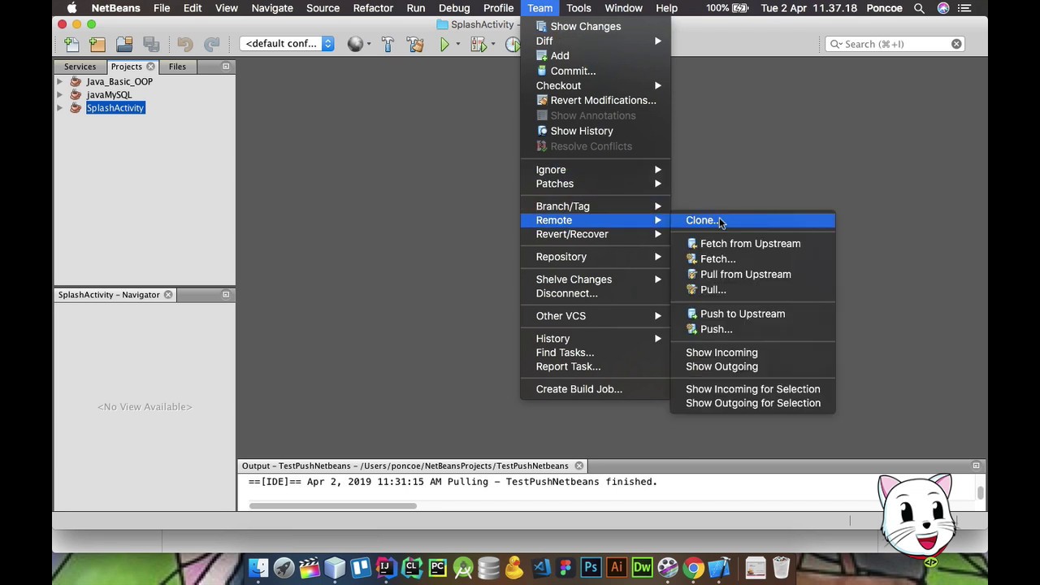This screenshot has width=1040, height=585.
Task: Click the Clean and Build icon
Action: pos(415,44)
